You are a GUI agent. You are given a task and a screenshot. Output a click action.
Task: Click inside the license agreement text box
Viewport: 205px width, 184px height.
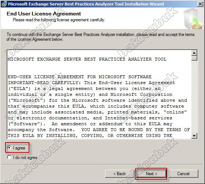coord(99,94)
